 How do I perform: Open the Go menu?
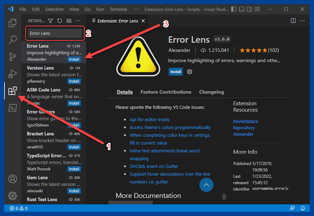(x=88, y=9)
